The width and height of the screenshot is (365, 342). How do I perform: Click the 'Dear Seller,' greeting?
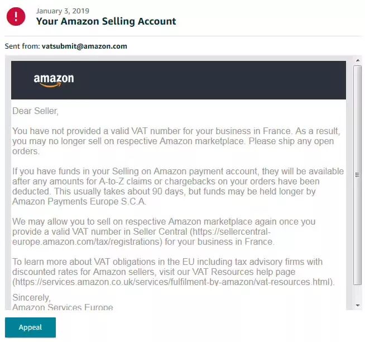pos(35,111)
